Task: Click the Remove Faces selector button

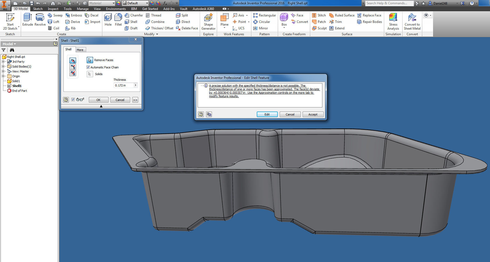Action: 90,60
